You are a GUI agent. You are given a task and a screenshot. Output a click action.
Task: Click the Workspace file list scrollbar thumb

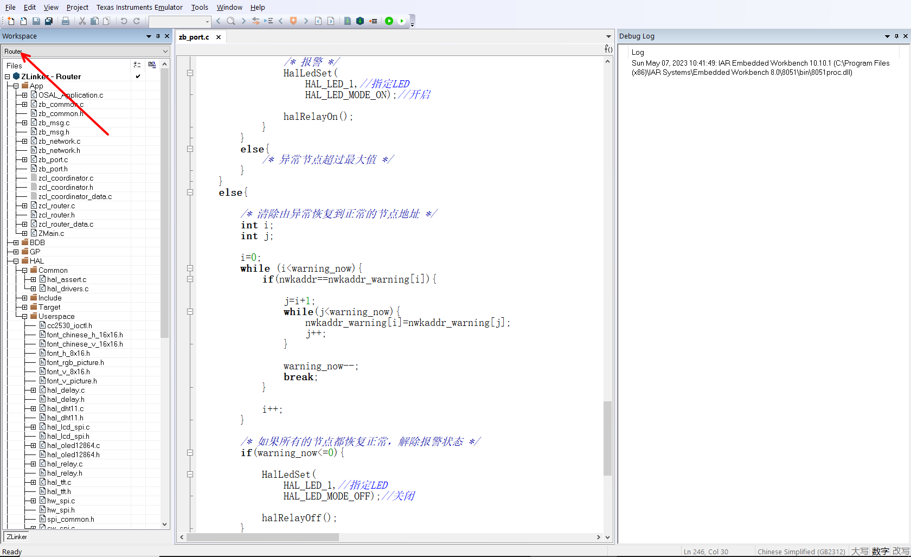164,203
